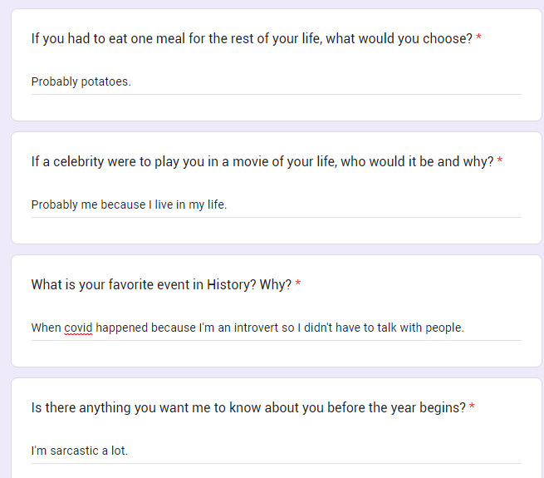The height and width of the screenshot is (478, 544).
Task: Click the 'Probably potatoes.' answer field
Action: pos(277,82)
